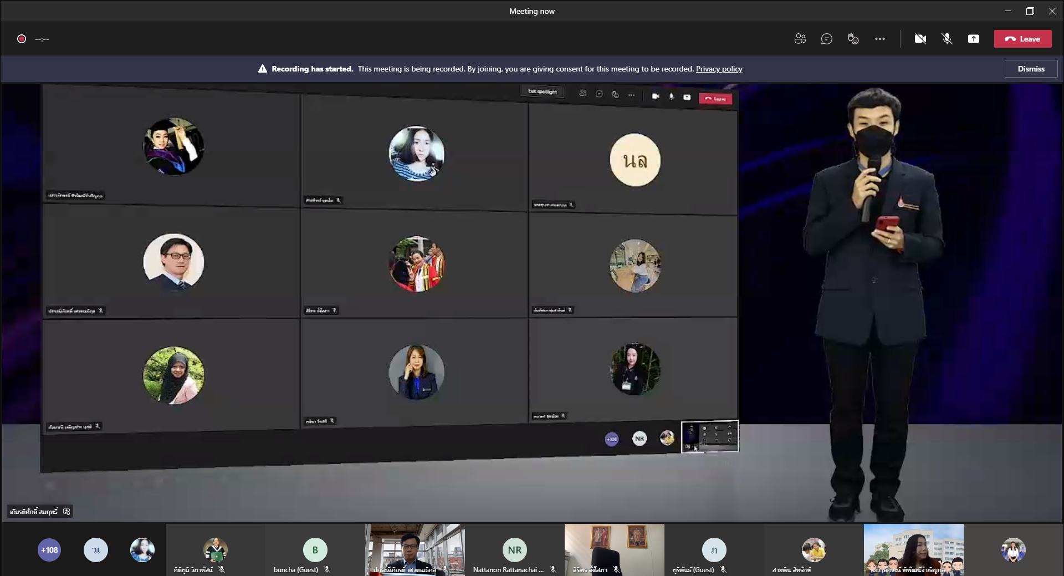Leave the meeting
1064x576 pixels.
coord(1022,39)
